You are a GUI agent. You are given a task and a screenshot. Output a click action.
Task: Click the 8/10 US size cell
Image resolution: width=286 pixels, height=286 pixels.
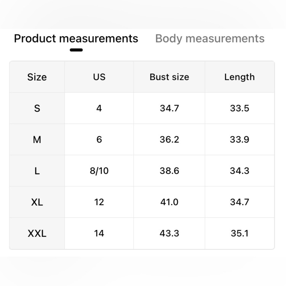99,171
